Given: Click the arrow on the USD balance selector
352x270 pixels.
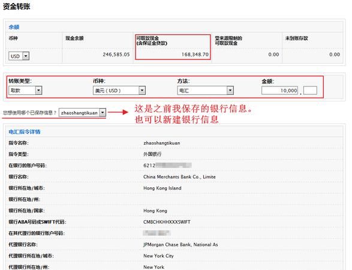Looking at the screenshot, I should tap(26, 56).
